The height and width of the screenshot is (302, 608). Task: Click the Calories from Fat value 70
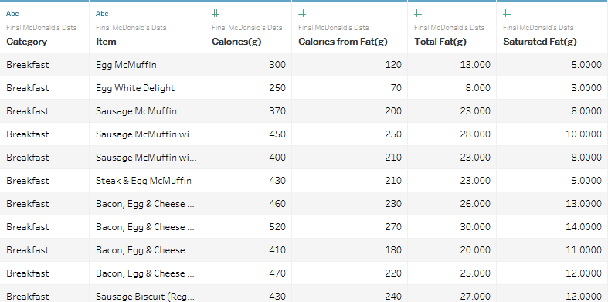point(396,88)
